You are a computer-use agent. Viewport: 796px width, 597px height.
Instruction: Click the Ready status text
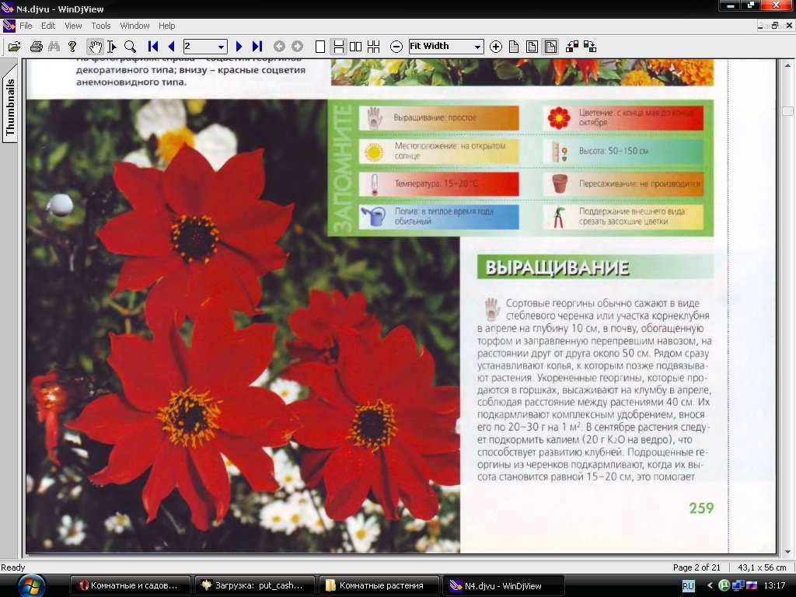[x=13, y=567]
